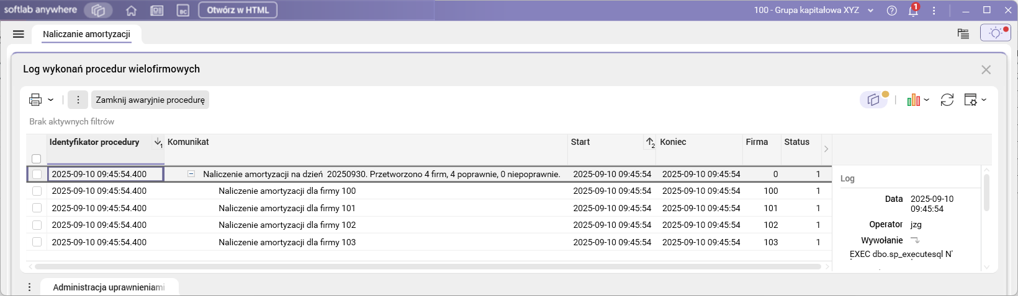
Task: Open the Administracja uprawnieniami tab
Action: [x=109, y=287]
